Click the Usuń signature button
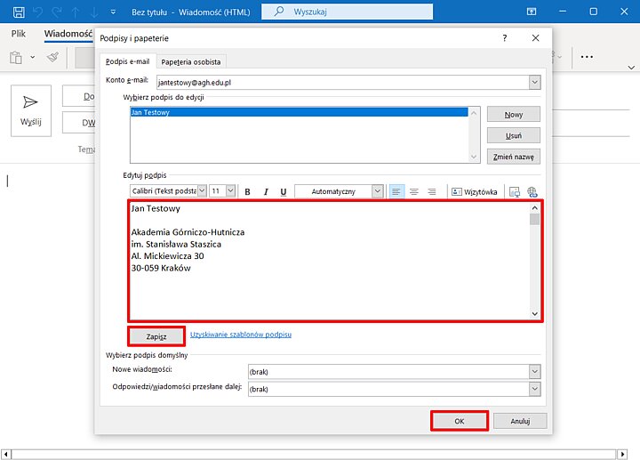This screenshot has width=640, height=460. 514,135
